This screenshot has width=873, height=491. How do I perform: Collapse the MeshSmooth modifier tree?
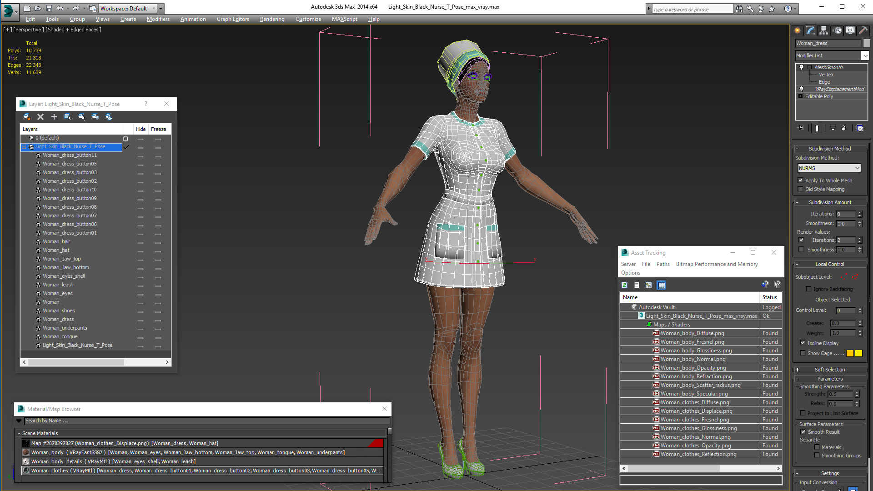[809, 67]
